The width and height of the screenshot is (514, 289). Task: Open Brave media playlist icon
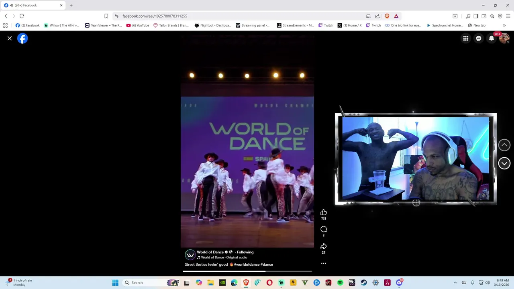[x=468, y=16]
